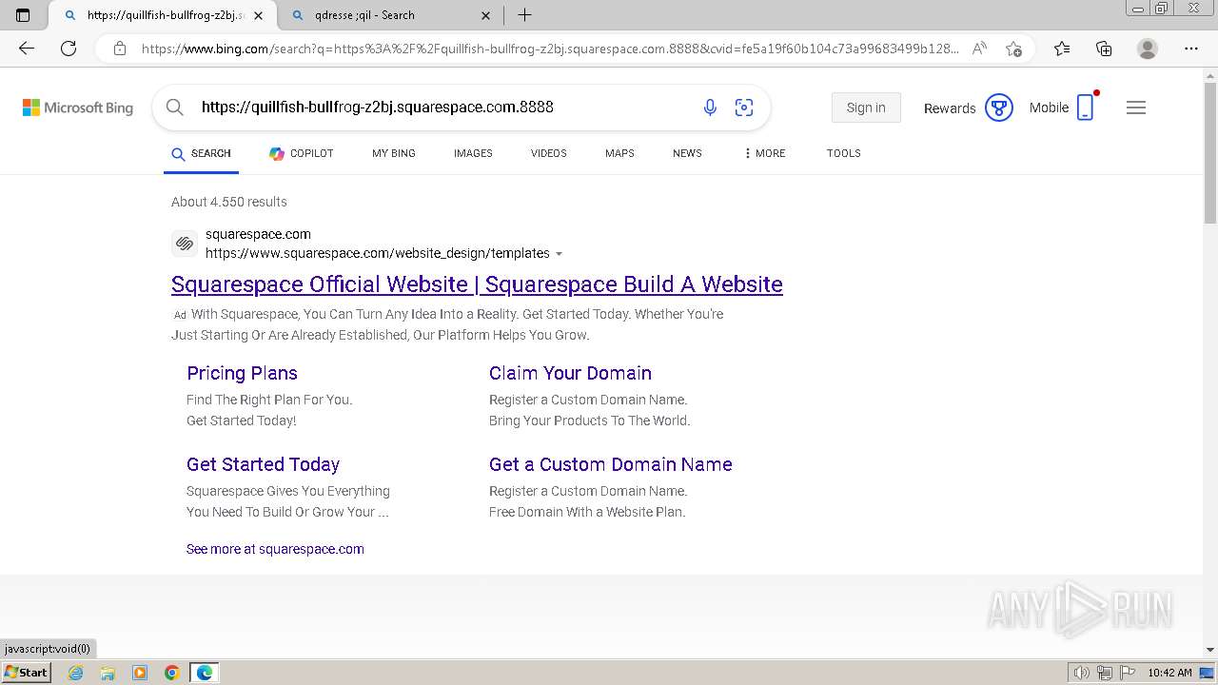The width and height of the screenshot is (1218, 685).
Task: Open the NEWS tab
Action: pyautogui.click(x=687, y=153)
